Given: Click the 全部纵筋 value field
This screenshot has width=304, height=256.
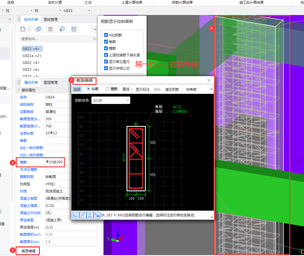Looking at the screenshot, I should point(58,133).
